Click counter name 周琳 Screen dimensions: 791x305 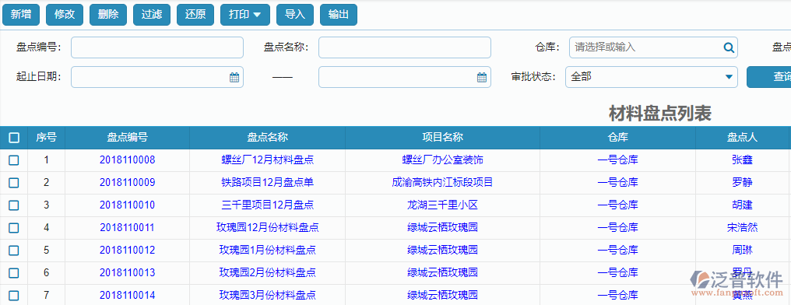[x=742, y=250]
